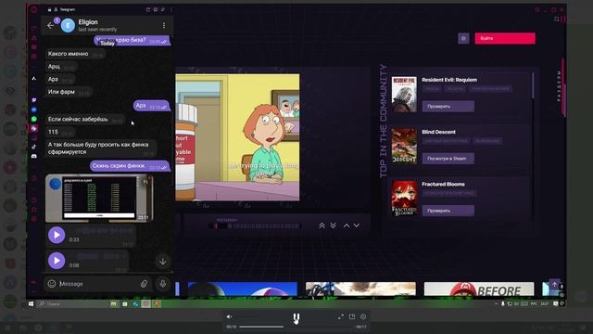
Task: Open the Fractured Blooms cover art
Action: click(404, 199)
